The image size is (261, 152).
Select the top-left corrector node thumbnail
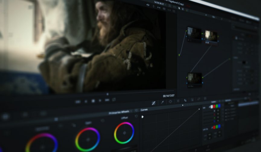click(194, 33)
